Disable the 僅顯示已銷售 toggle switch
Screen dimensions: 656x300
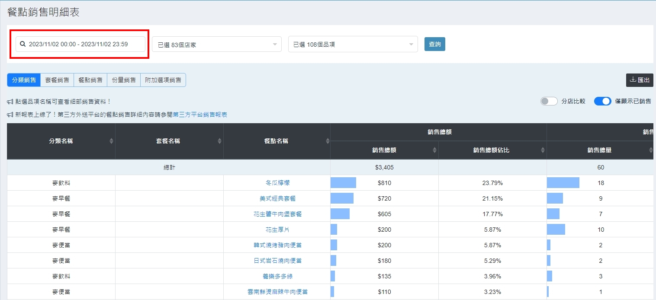[602, 101]
